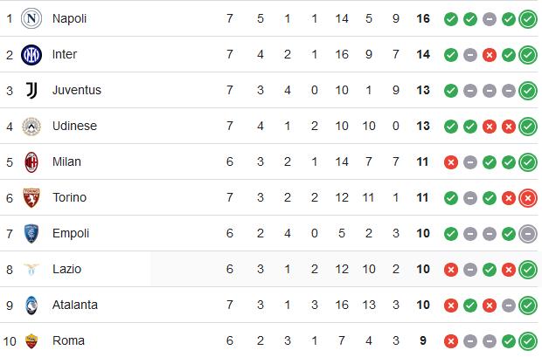Click the Empoli blue shield crest
The image size is (542, 357).
(x=31, y=234)
